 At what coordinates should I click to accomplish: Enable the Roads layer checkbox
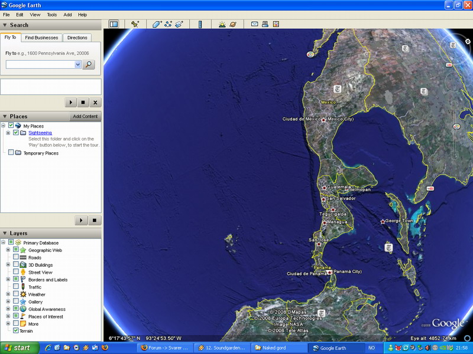point(16,257)
